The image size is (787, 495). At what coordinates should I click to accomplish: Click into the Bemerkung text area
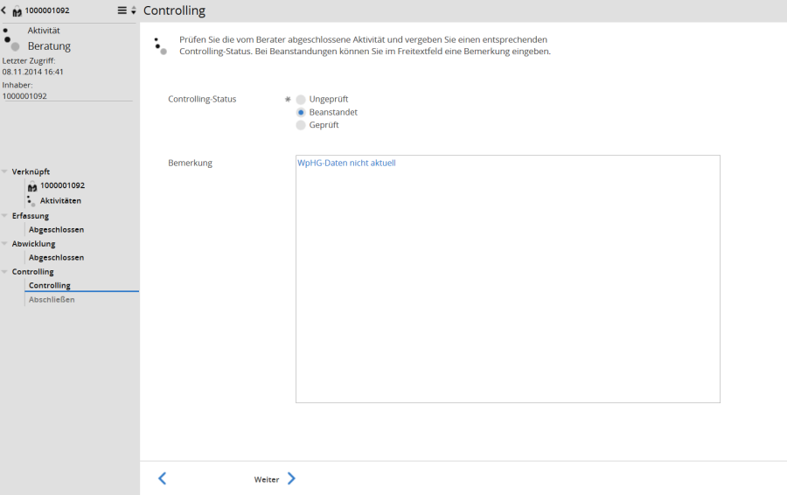507,280
